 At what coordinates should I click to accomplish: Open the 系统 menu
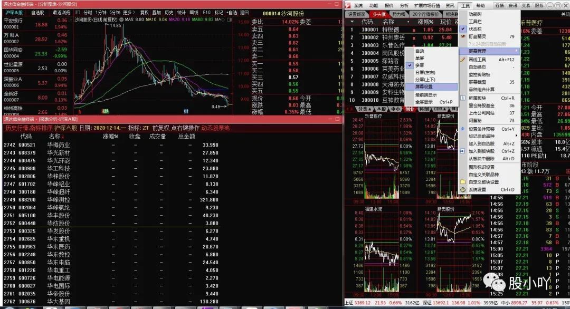358,5
